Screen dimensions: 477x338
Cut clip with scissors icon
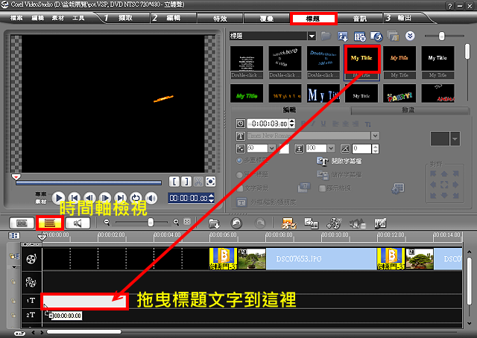pyautogui.click(x=198, y=182)
